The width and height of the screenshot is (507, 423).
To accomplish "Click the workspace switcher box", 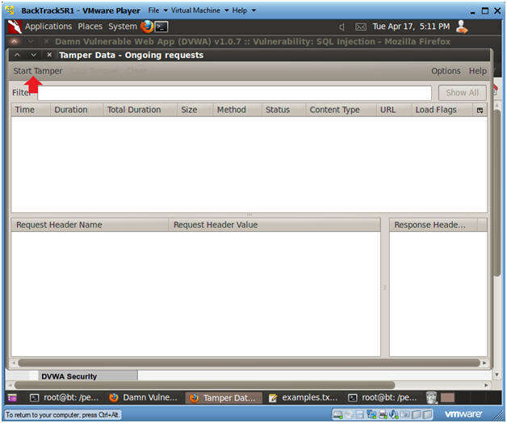I will 447,398.
